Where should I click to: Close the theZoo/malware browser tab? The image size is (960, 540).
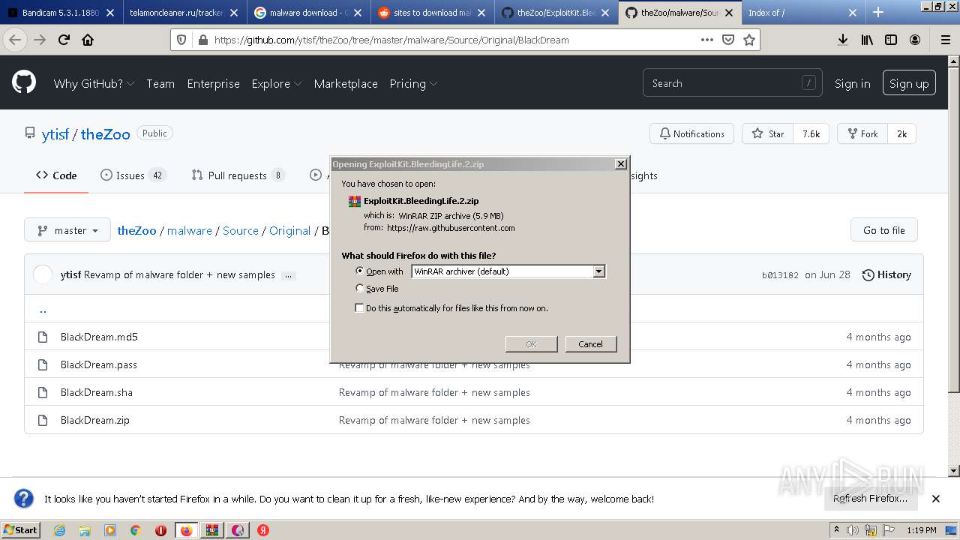[728, 13]
